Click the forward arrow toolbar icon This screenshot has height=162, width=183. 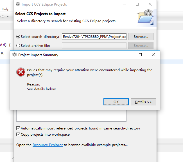coord(2,17)
